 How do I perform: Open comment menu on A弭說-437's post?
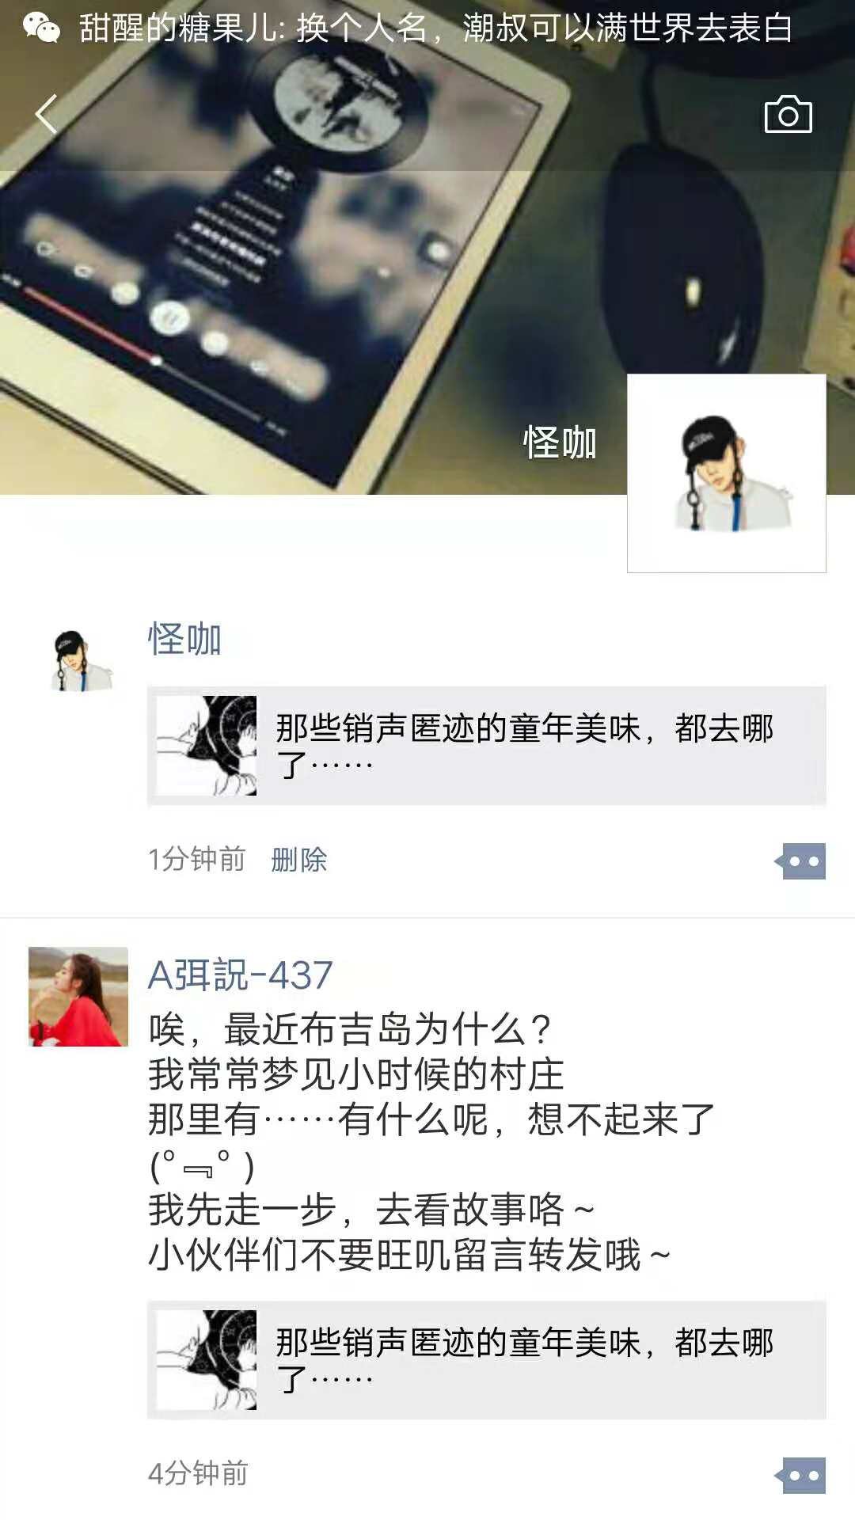click(x=800, y=1476)
